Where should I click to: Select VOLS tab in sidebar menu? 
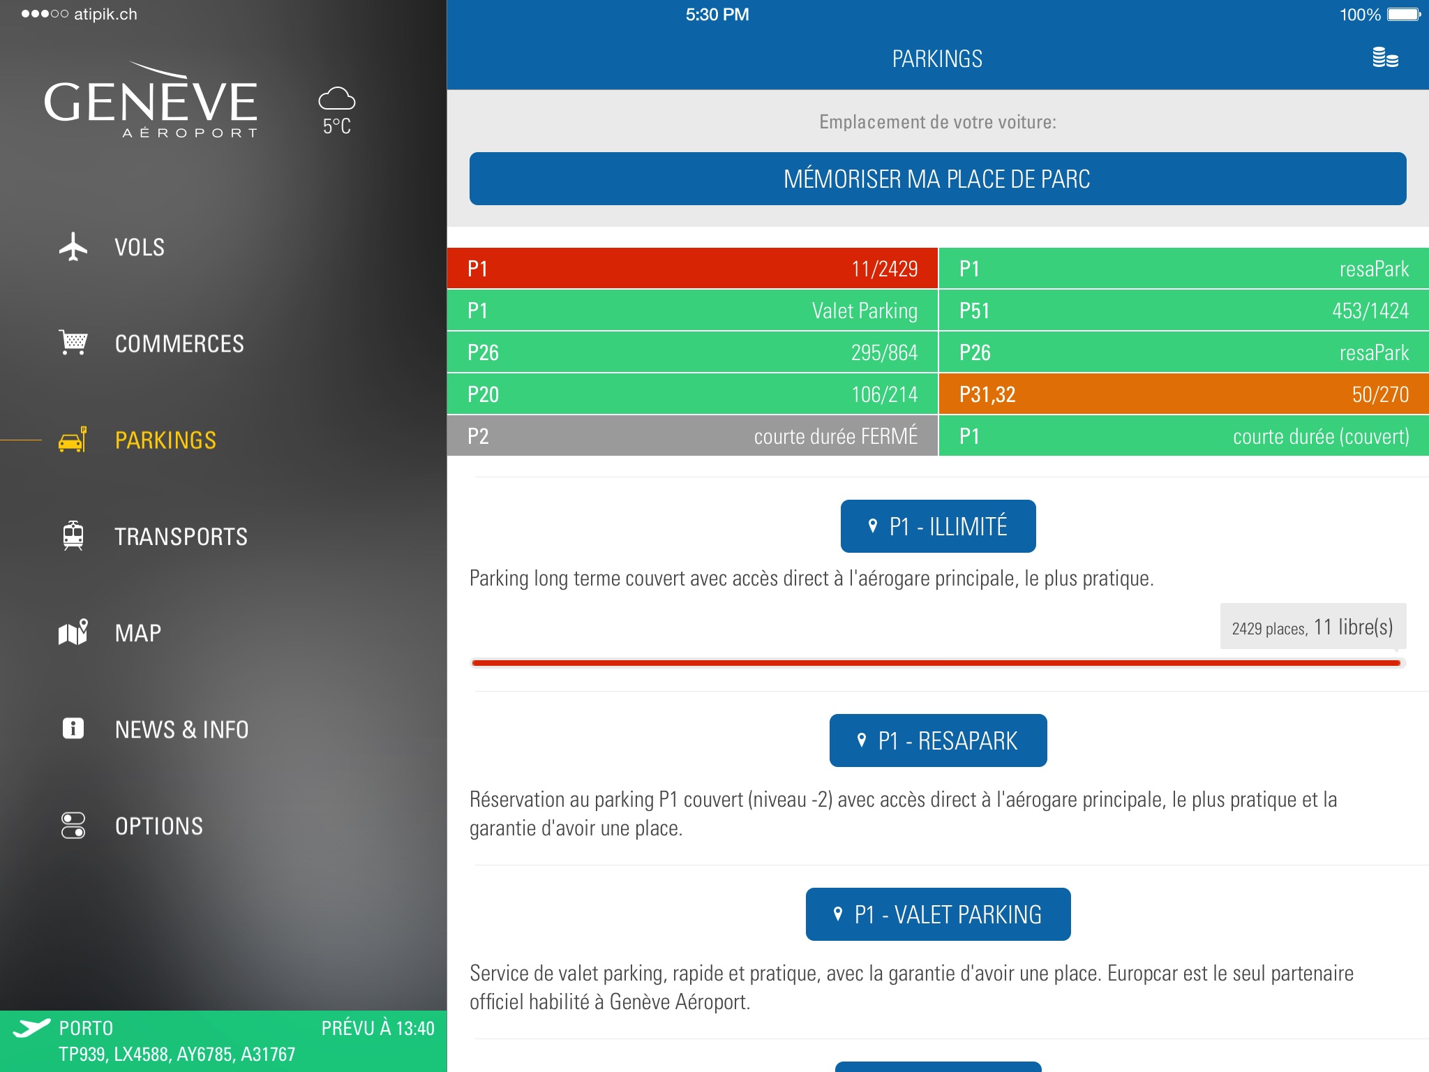click(224, 246)
